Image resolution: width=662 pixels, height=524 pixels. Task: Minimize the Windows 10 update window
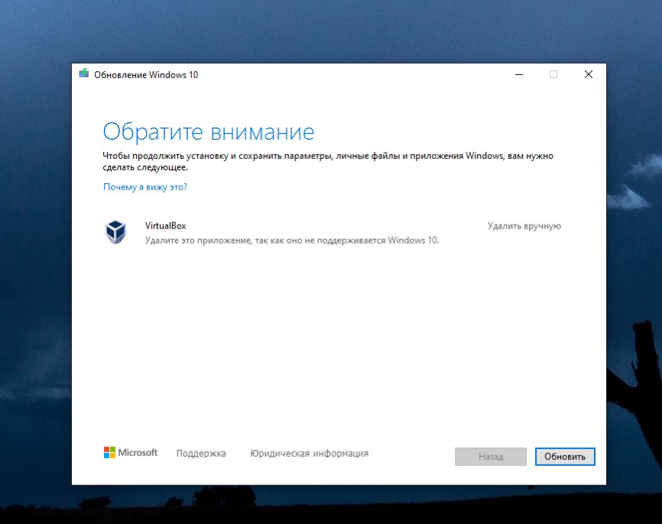(519, 74)
